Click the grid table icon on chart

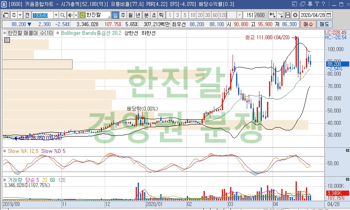pyautogui.click(x=7, y=40)
